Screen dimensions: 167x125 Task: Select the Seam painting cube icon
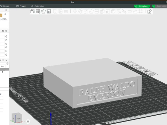pos(113,11)
